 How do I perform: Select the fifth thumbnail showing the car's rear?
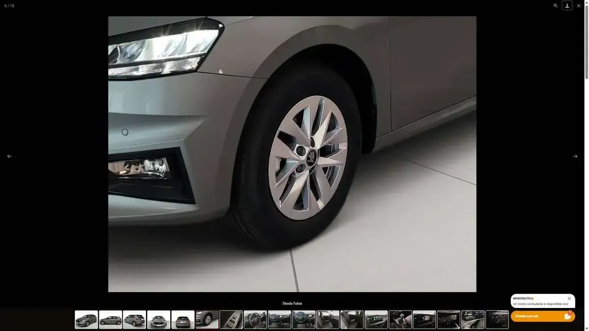point(183,320)
